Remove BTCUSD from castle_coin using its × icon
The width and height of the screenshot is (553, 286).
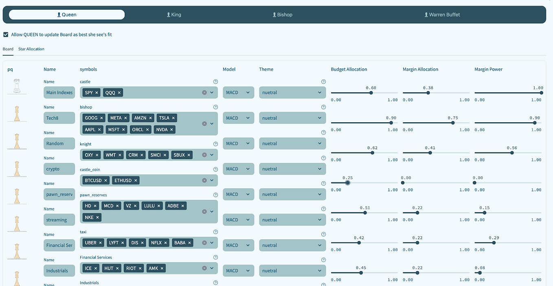point(105,180)
